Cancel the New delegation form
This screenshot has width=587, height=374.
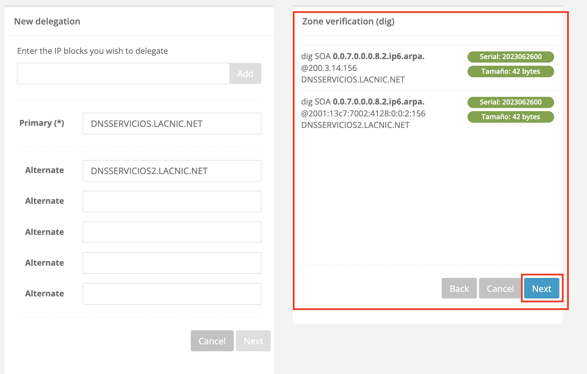point(212,341)
